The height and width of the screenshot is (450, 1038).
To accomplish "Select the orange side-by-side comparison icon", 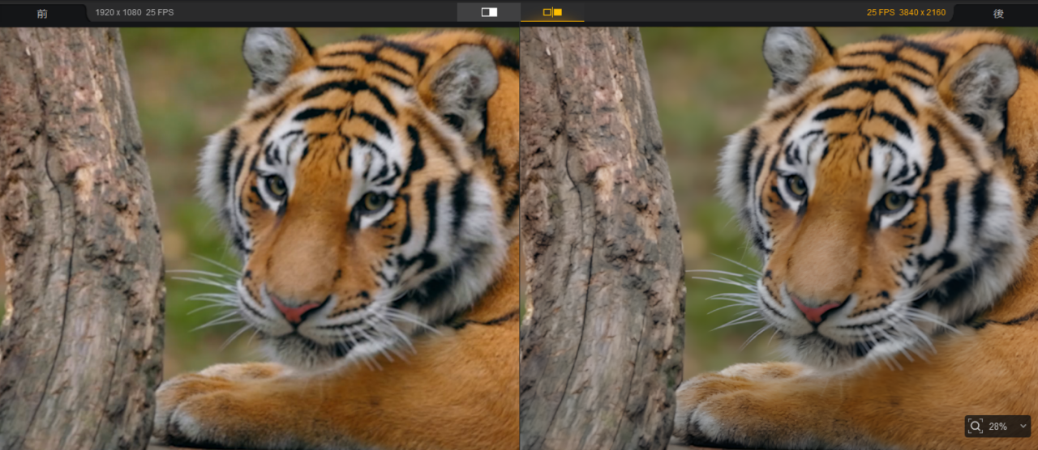I will [x=552, y=12].
